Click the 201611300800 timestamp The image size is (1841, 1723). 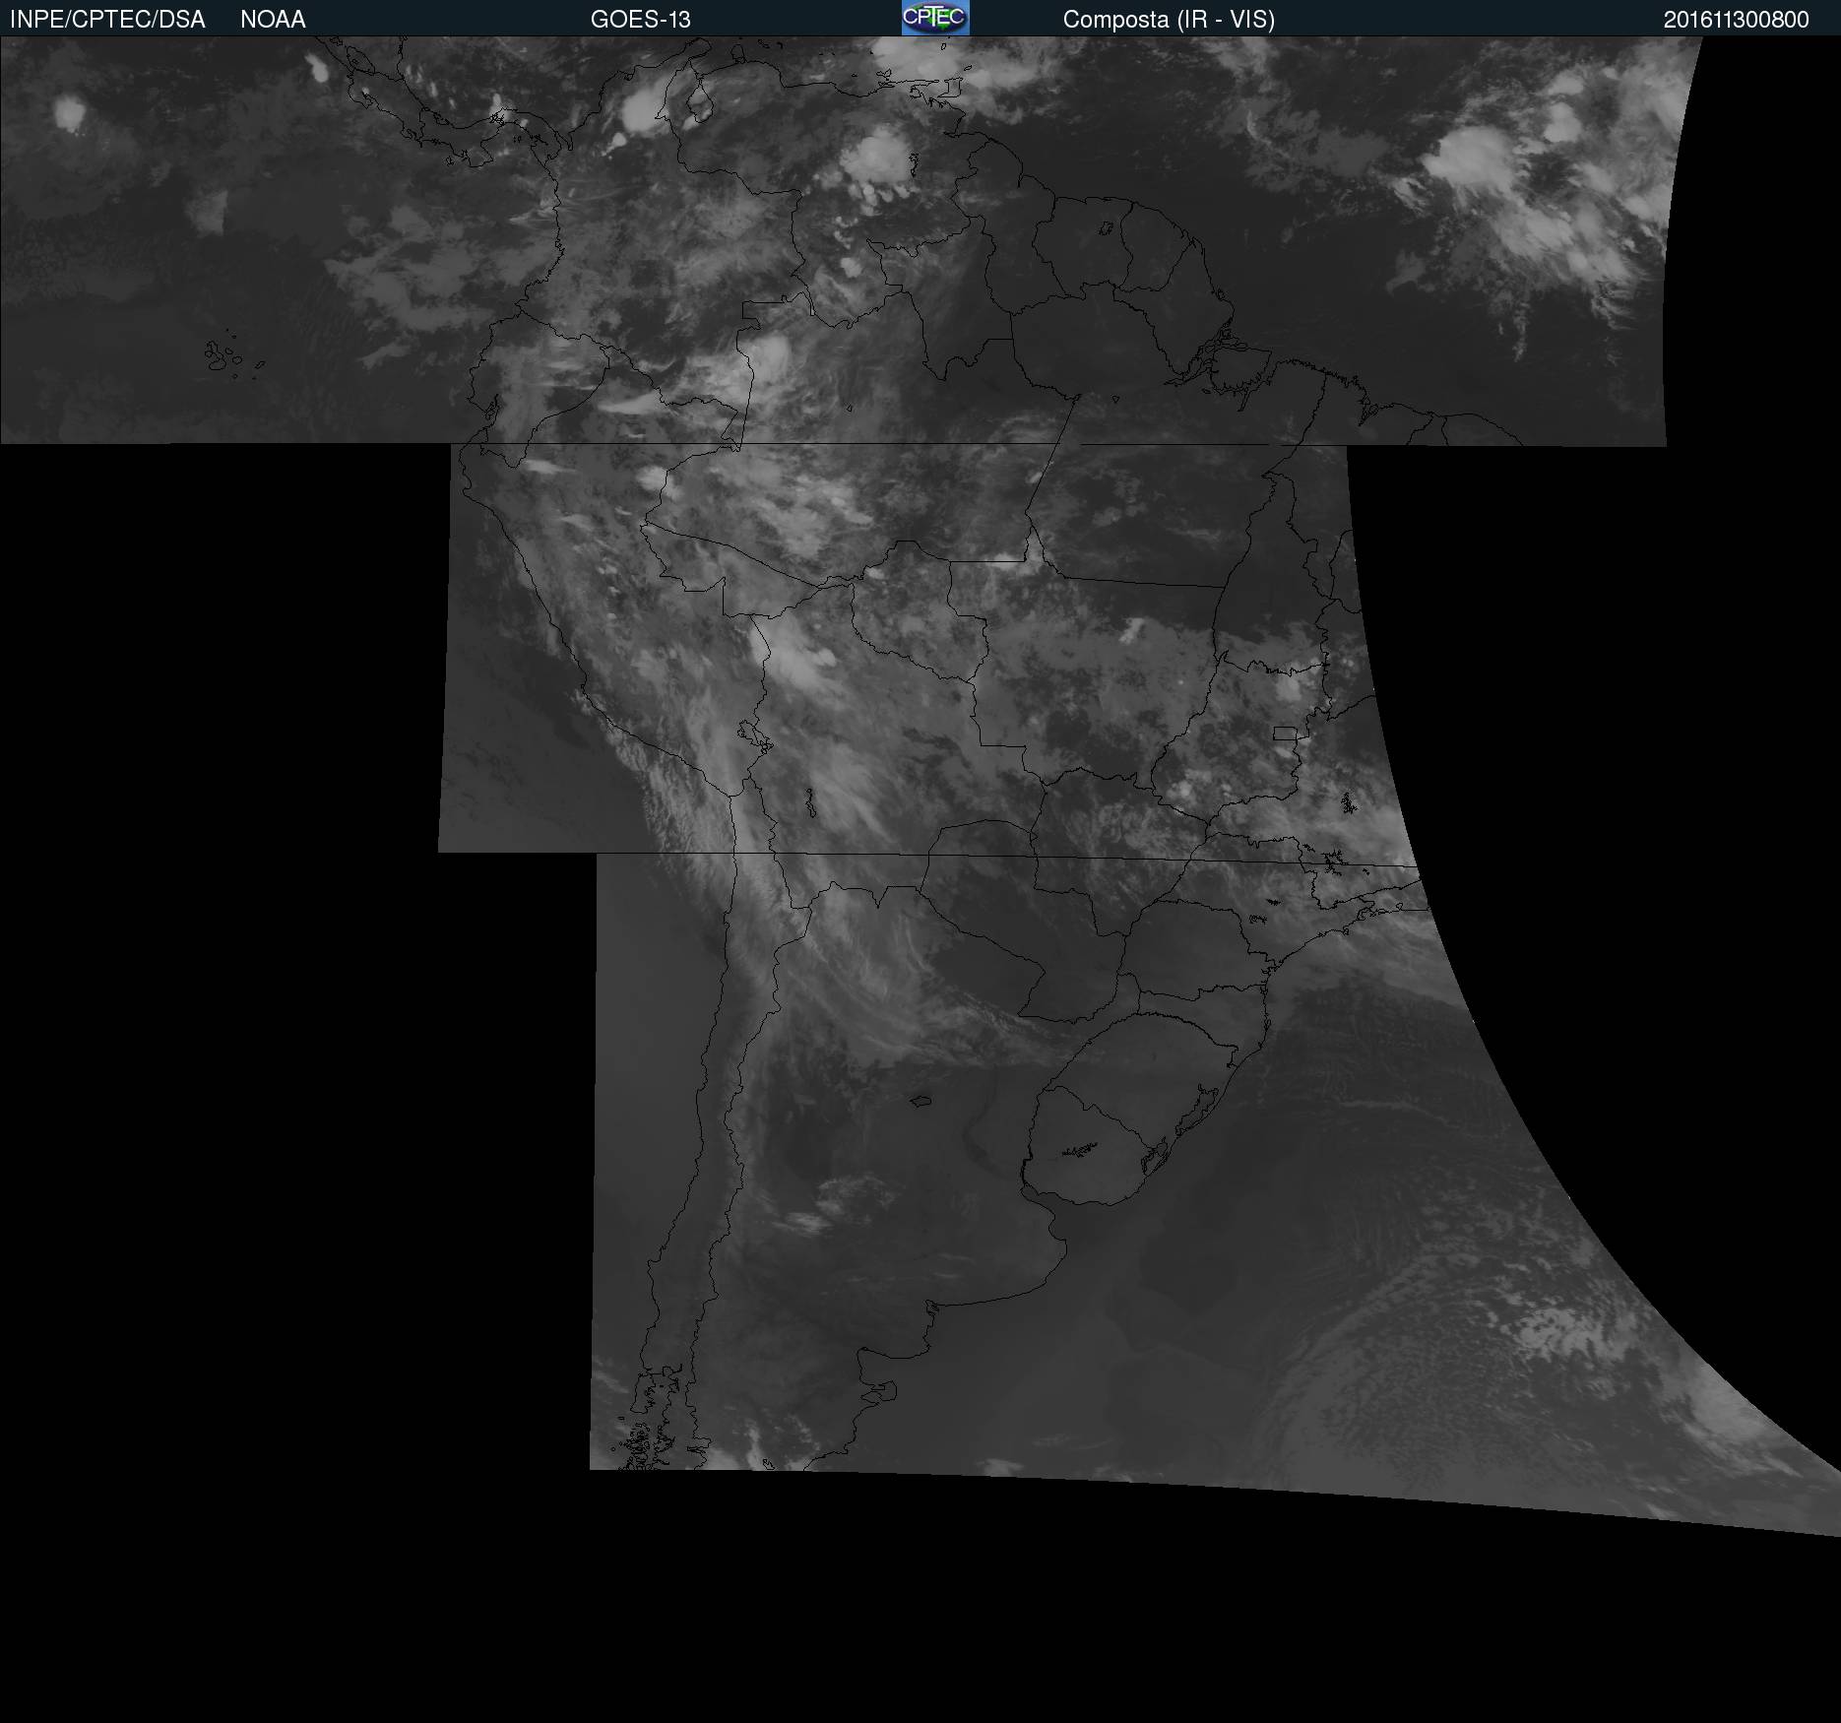point(1736,20)
